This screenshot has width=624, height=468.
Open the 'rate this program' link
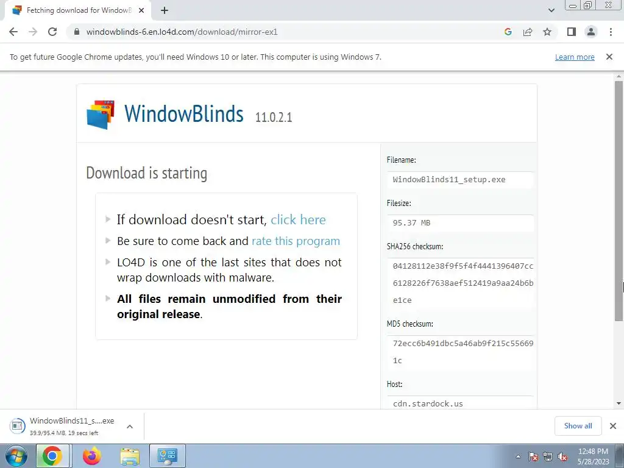click(296, 241)
